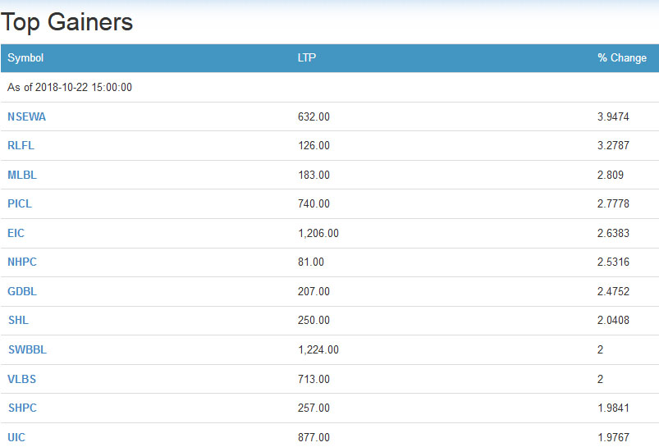Select the As of 2018-10-22 timestamp row

(330, 88)
